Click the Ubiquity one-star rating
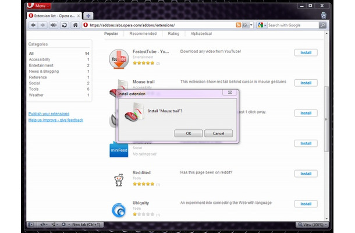The image size is (355, 233). click(x=144, y=214)
